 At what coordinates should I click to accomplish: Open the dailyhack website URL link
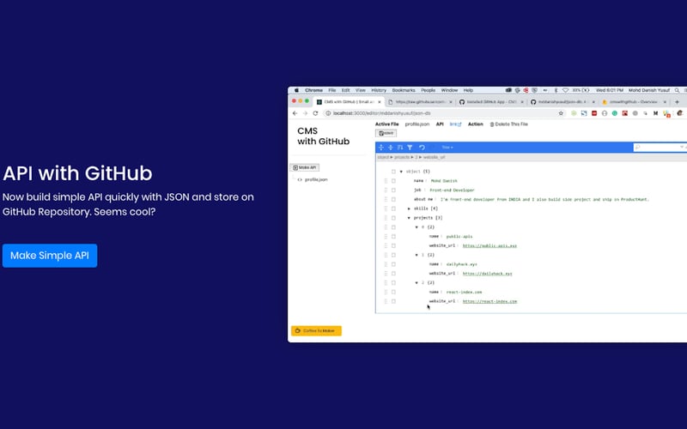click(x=487, y=274)
